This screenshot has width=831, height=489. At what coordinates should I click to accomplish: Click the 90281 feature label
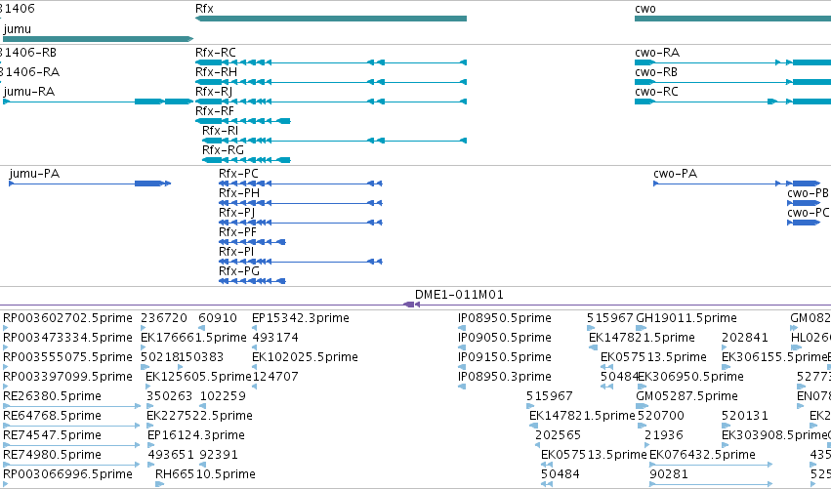(x=668, y=474)
